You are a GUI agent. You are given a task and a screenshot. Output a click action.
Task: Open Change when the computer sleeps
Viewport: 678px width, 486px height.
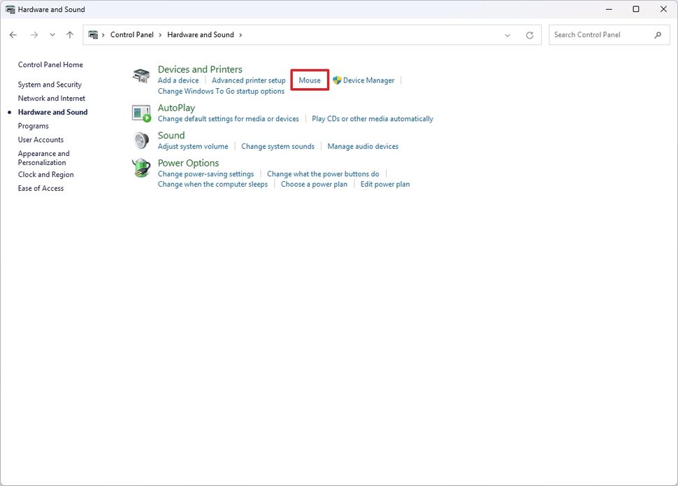coord(211,184)
